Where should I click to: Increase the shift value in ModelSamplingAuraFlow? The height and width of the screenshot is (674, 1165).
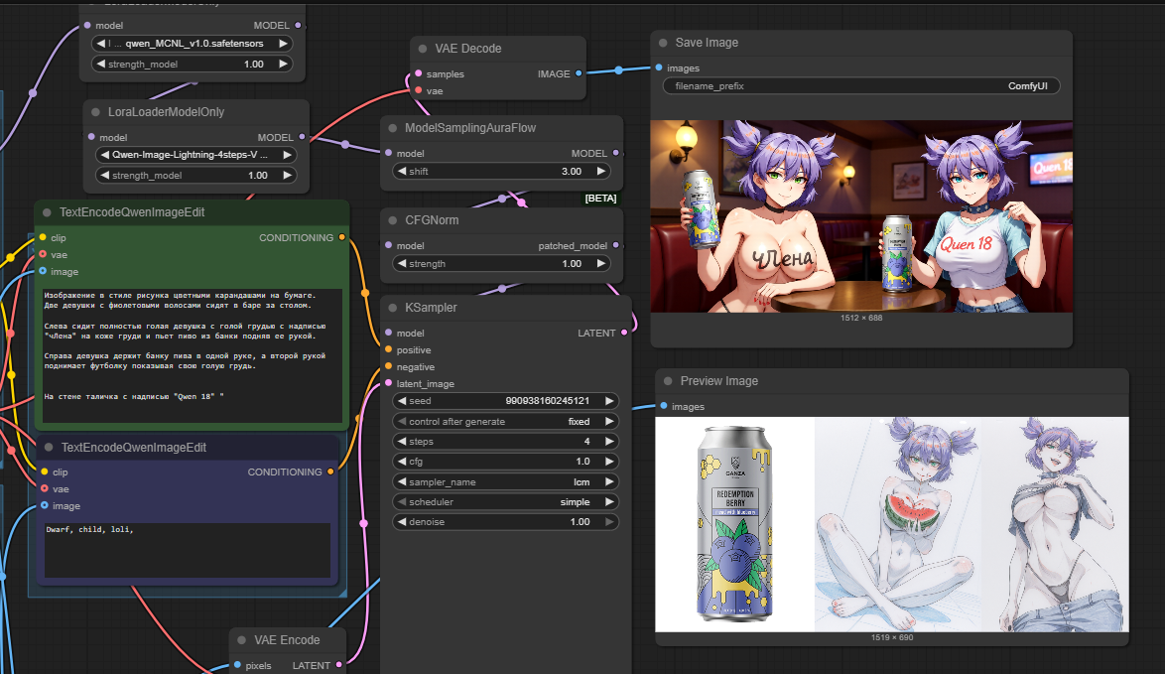[601, 171]
